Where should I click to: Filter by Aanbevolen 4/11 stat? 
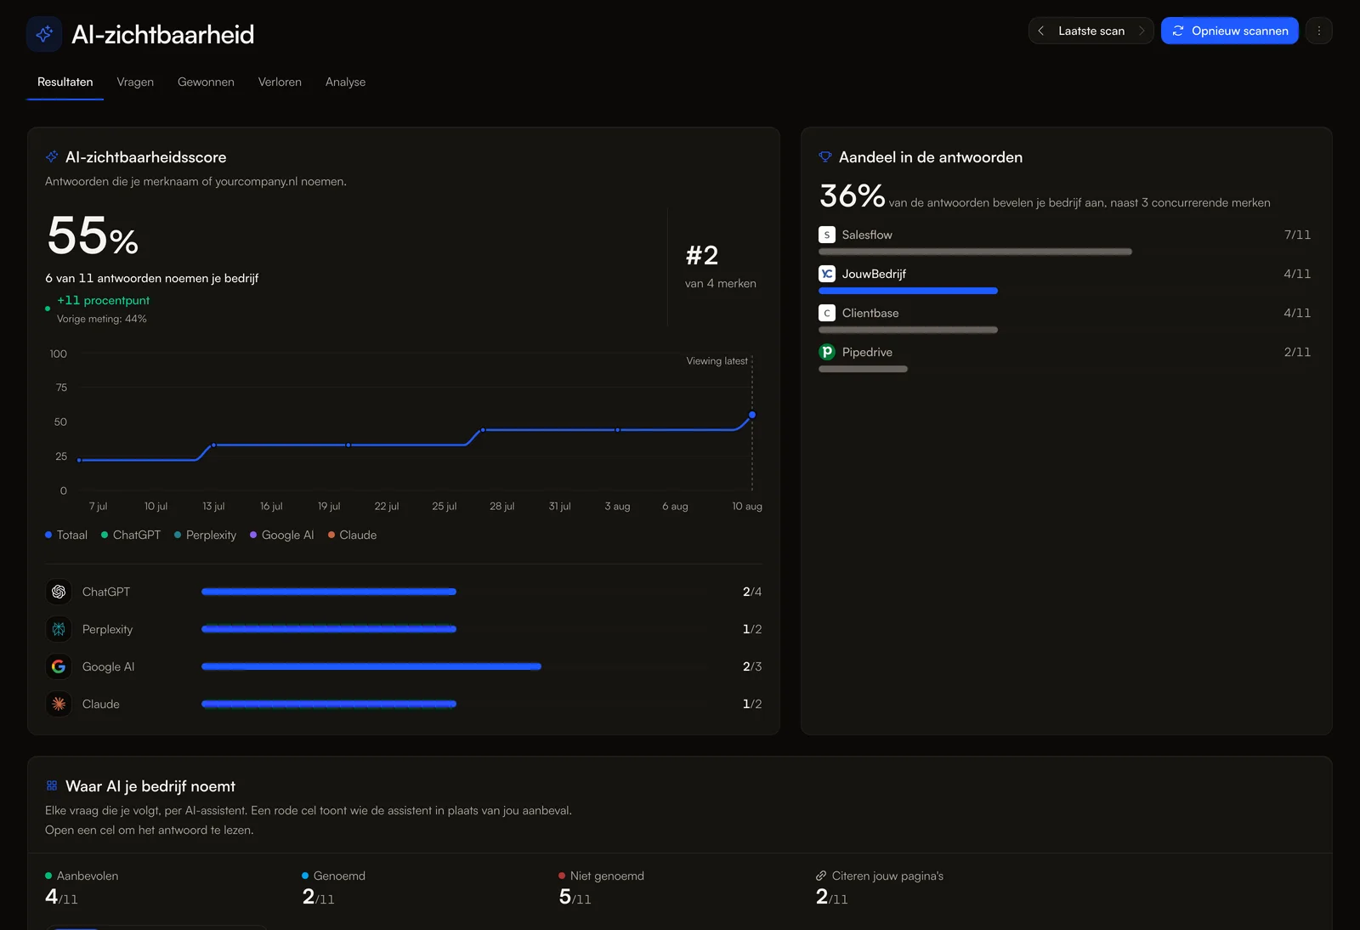tap(82, 887)
